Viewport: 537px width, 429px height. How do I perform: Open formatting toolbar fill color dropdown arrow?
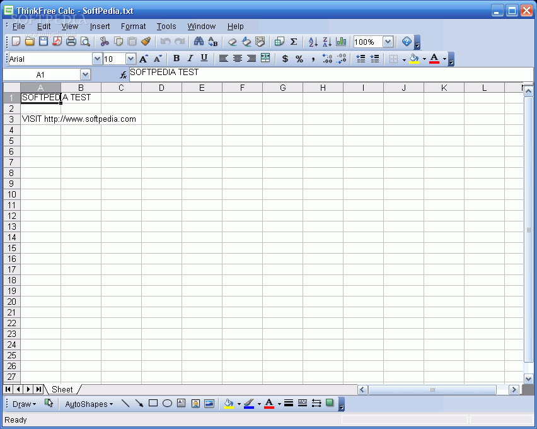424,59
